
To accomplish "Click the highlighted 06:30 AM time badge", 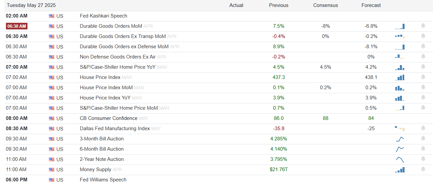I will tap(17, 26).
